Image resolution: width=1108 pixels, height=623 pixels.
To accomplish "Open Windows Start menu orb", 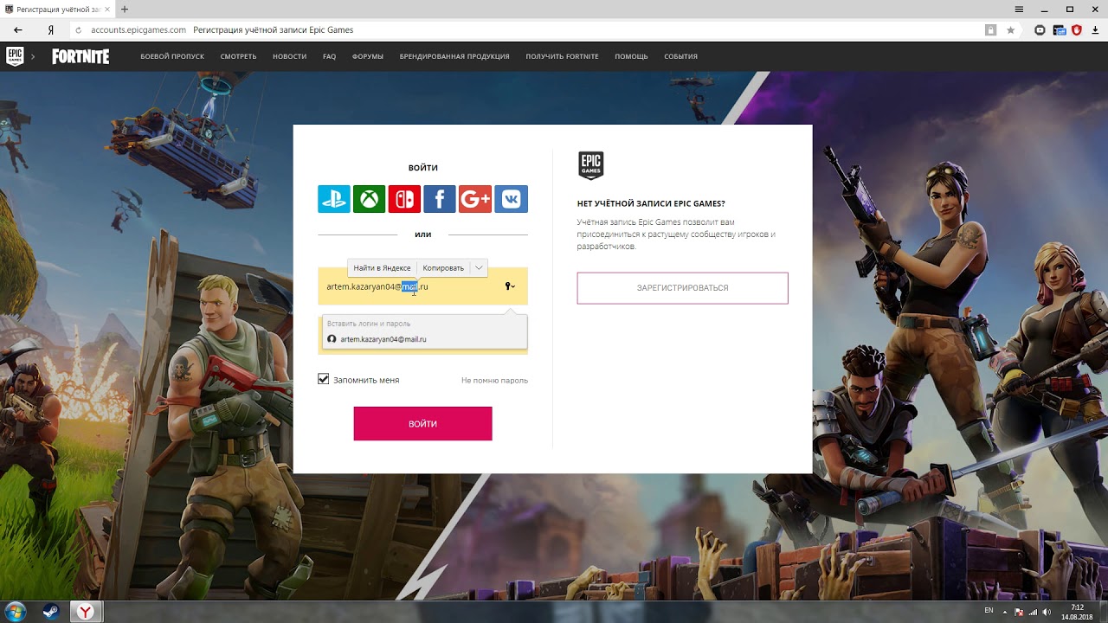I will click(16, 612).
